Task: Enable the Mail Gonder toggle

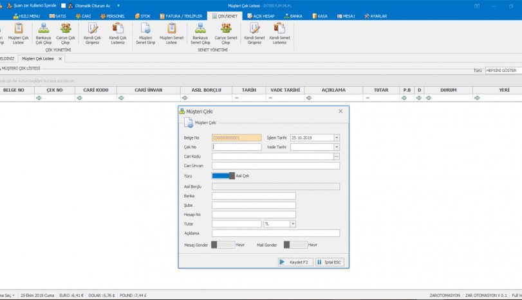Action: tap(295, 245)
